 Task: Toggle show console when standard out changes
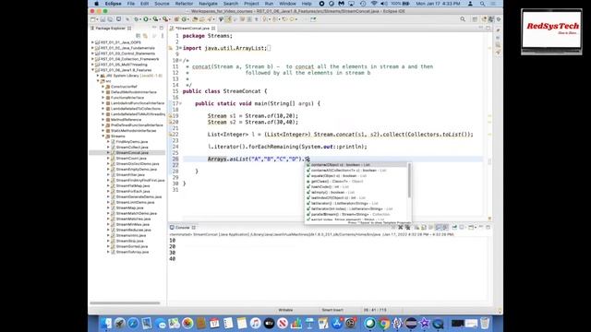pos(439,228)
